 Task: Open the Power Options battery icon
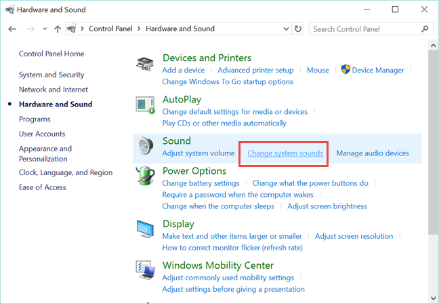coord(146,179)
